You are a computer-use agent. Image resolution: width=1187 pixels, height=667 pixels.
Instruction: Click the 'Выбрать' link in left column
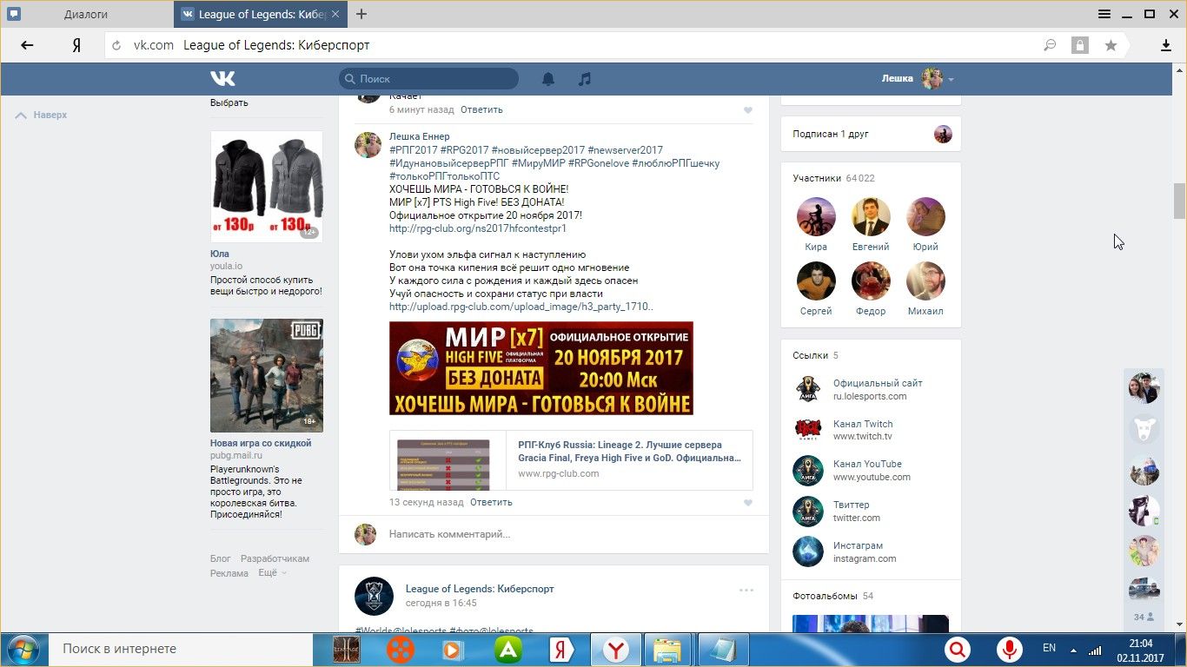pos(229,102)
